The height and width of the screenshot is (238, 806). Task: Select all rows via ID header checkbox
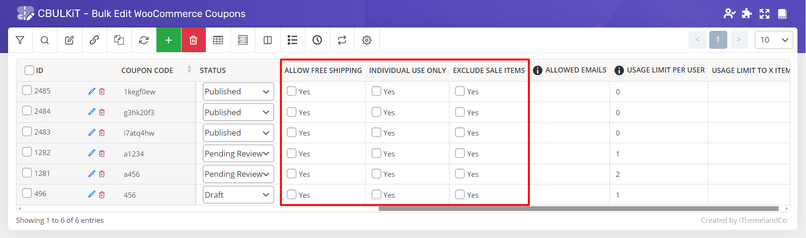[29, 70]
